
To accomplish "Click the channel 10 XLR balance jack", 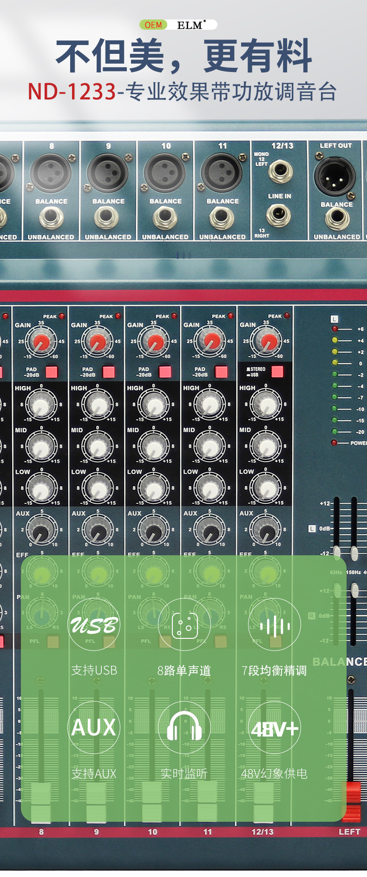I will [165, 172].
